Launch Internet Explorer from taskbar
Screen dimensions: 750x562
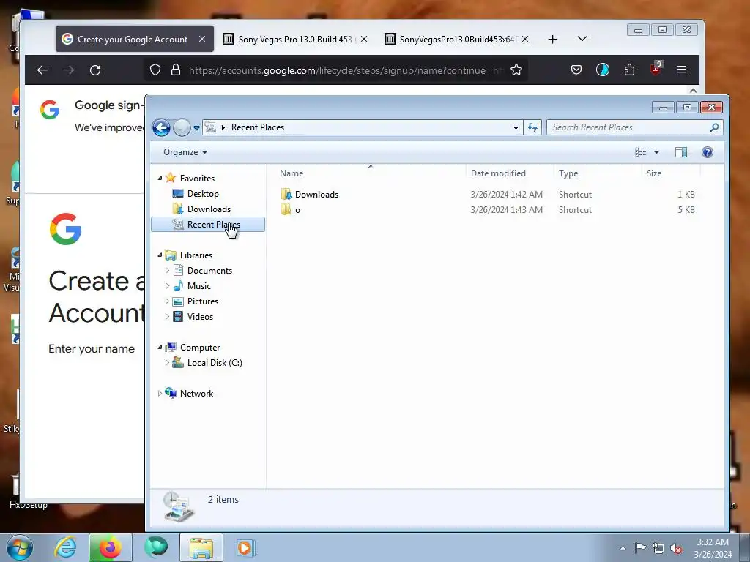[x=65, y=547]
